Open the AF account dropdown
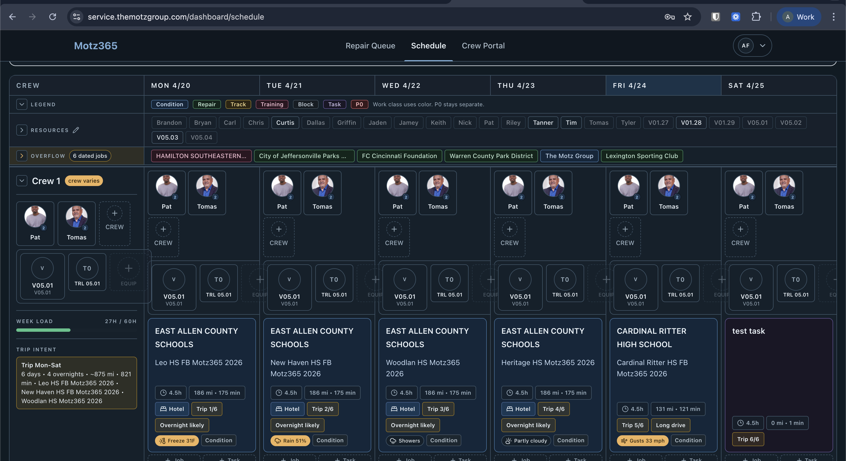The image size is (846, 461). (x=752, y=46)
